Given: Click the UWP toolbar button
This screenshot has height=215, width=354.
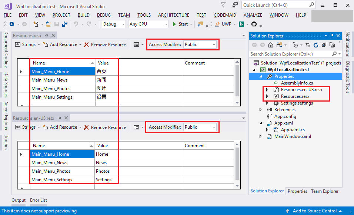Looking at the screenshot, I should pos(224,24).
